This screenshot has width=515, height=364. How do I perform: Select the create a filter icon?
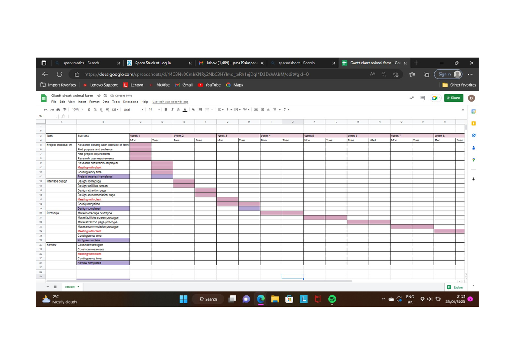pos(275,110)
